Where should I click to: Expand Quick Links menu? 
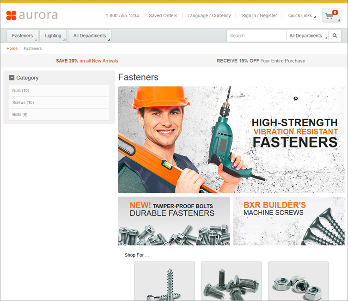pos(302,16)
